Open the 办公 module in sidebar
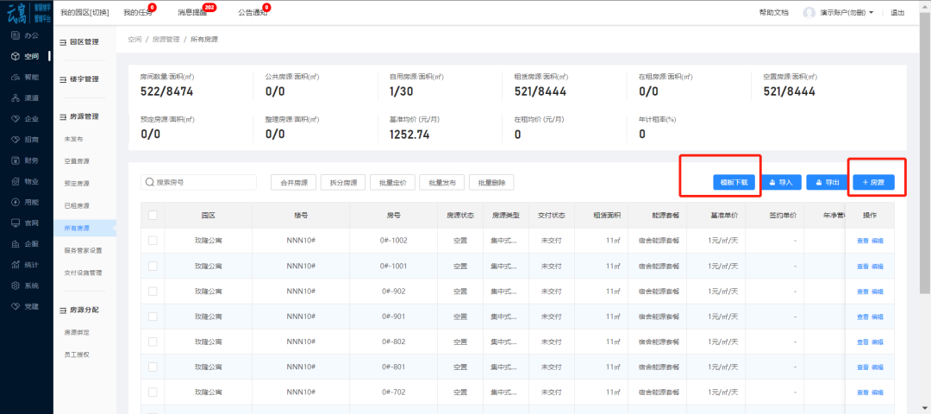 pos(26,35)
